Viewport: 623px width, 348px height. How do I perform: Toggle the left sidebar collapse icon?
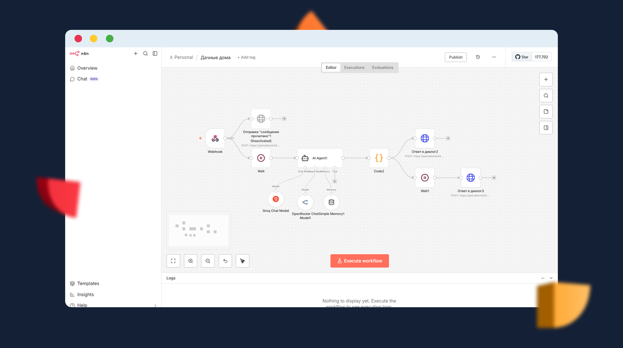155,53
